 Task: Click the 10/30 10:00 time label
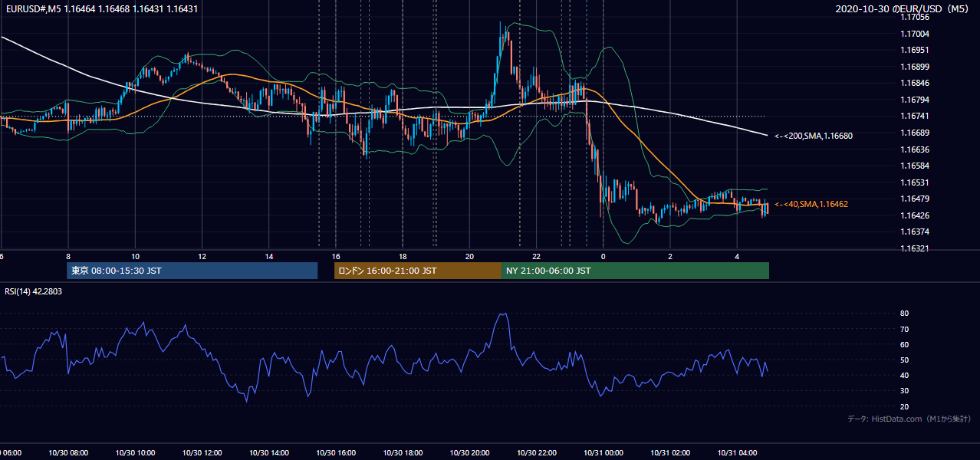point(135,453)
